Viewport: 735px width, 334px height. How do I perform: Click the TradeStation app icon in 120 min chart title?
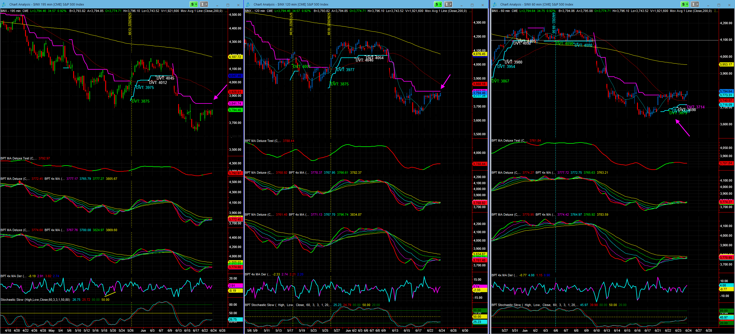pos(248,4)
